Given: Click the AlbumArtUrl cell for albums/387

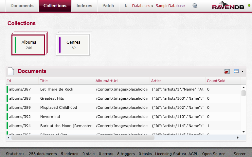Looking at the screenshot, I should [x=122, y=89].
